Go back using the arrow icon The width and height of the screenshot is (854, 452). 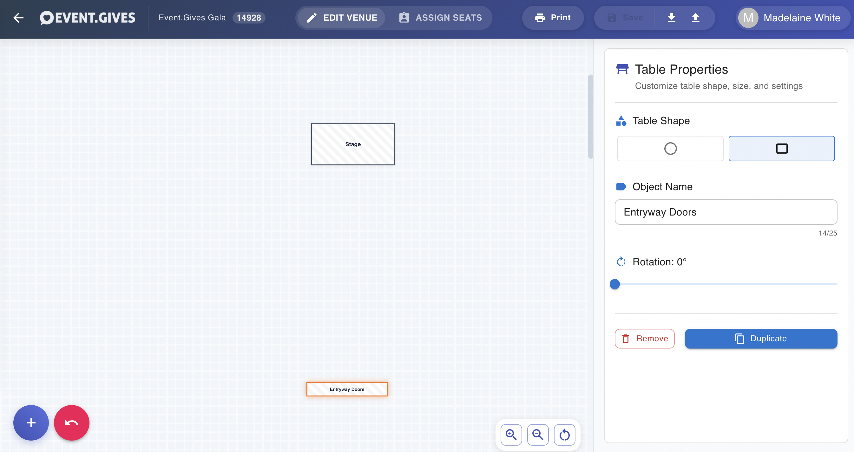point(19,17)
